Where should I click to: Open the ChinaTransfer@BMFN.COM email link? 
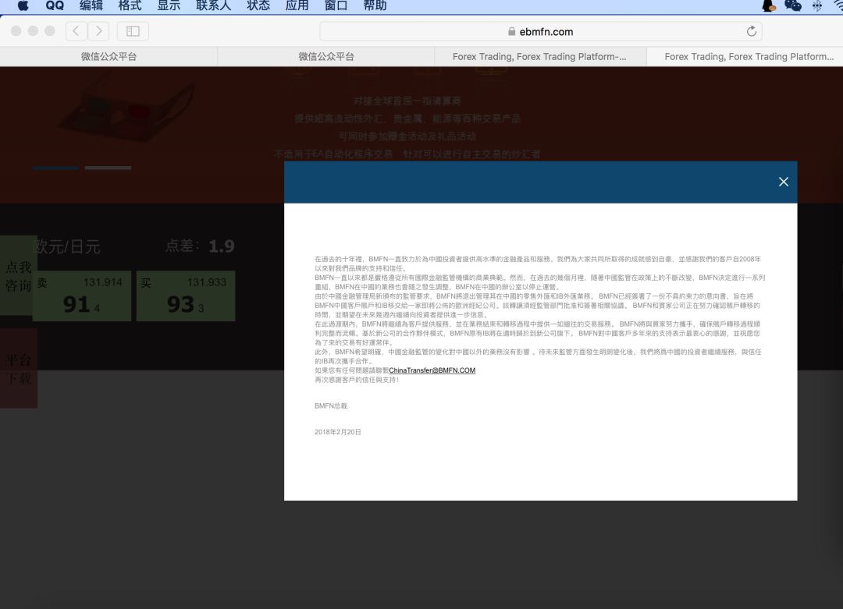point(432,370)
